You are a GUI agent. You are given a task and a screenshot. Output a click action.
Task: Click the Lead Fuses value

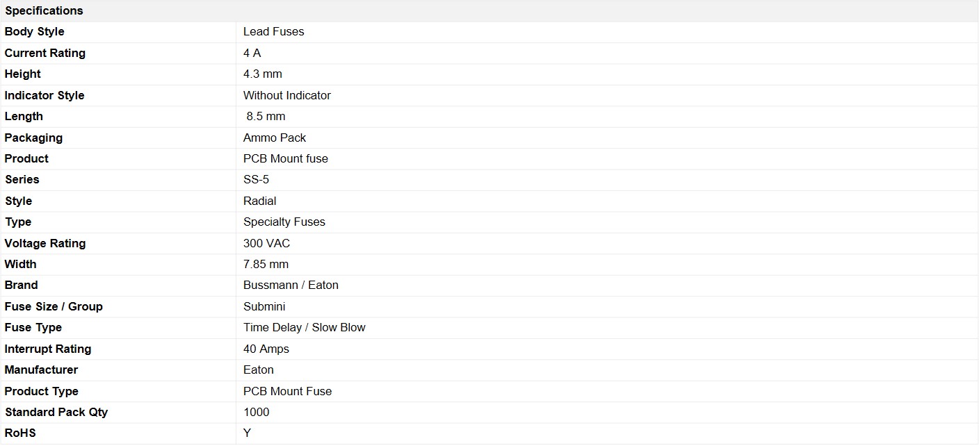pyautogui.click(x=274, y=31)
